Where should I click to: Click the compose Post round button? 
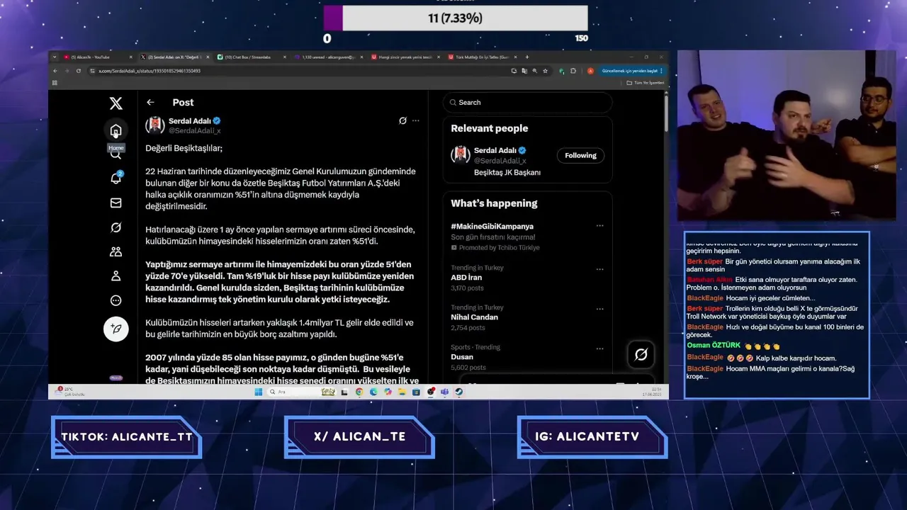click(x=116, y=329)
